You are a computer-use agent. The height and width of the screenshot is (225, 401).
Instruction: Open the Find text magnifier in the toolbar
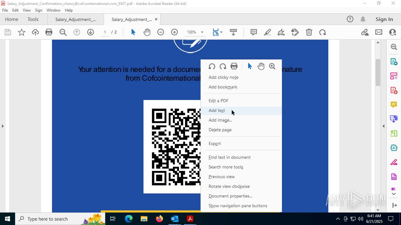coord(63,32)
